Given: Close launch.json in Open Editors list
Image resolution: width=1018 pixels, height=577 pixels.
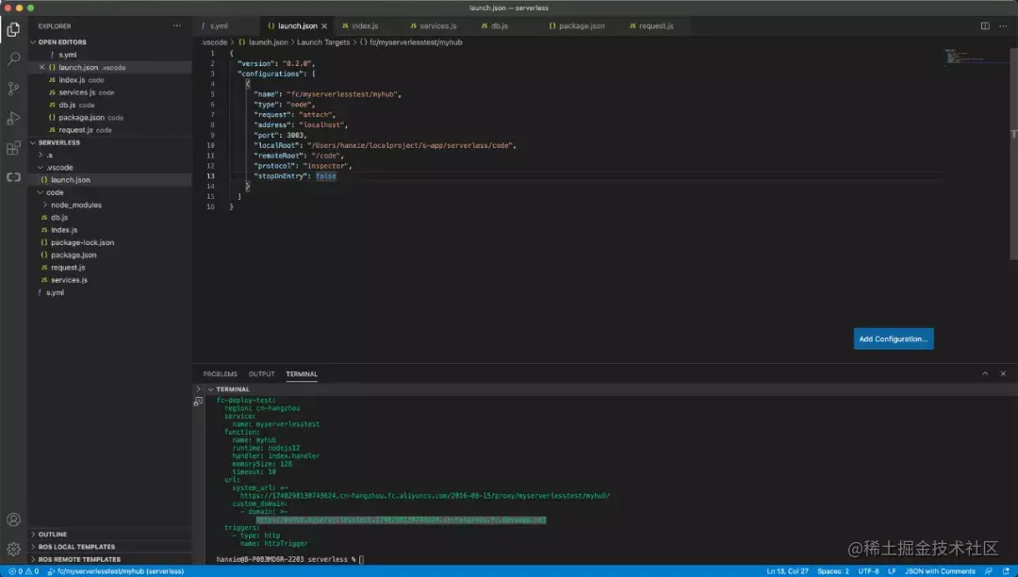Looking at the screenshot, I should pos(42,67).
